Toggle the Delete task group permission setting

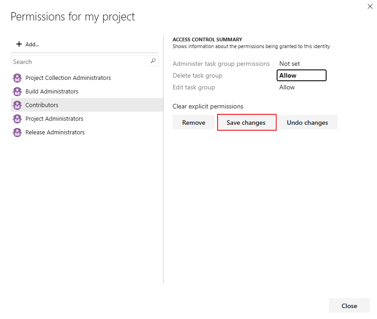pos(301,75)
